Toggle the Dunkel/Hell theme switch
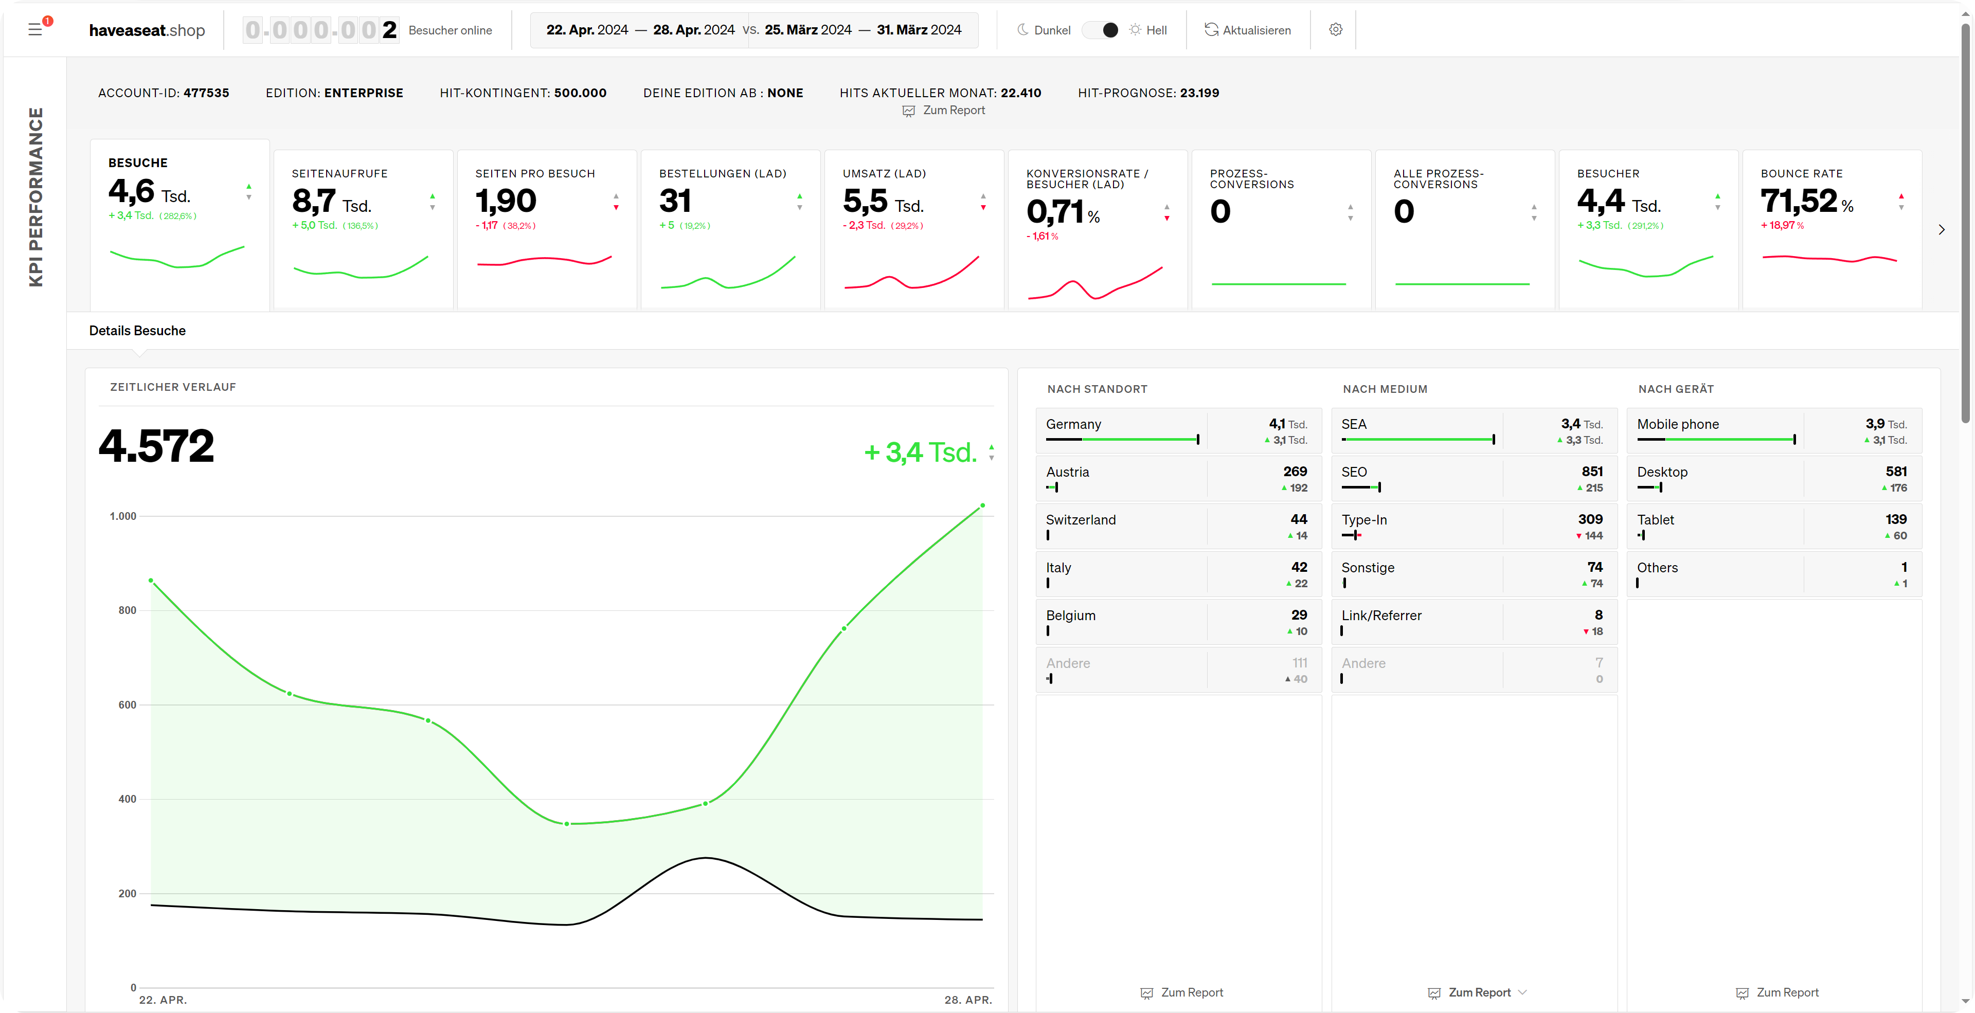Screen dimensions: 1975x1013 1101,30
